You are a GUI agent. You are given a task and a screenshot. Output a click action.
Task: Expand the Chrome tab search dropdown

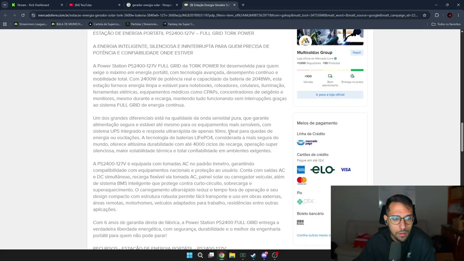[5, 5]
